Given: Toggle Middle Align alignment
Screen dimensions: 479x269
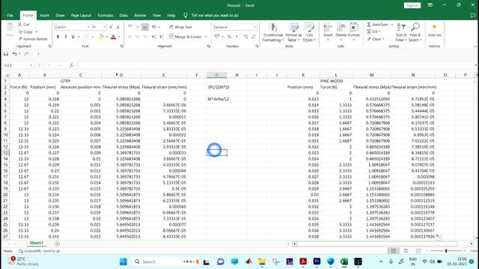Looking at the screenshot, I should 138,27.
